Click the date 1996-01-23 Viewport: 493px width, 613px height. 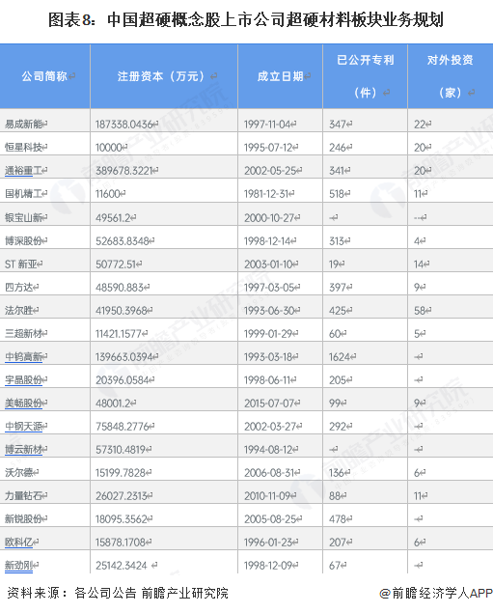click(x=268, y=543)
